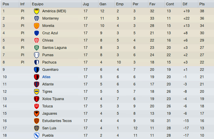Image resolution: width=214 pixels, height=139 pixels.
Task: Click the América (MEX) yellow club badge
Action: point(36,11)
